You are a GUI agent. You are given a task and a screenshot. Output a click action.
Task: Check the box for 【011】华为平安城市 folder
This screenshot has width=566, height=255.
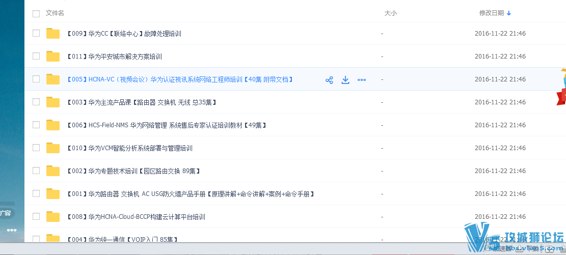pos(36,56)
